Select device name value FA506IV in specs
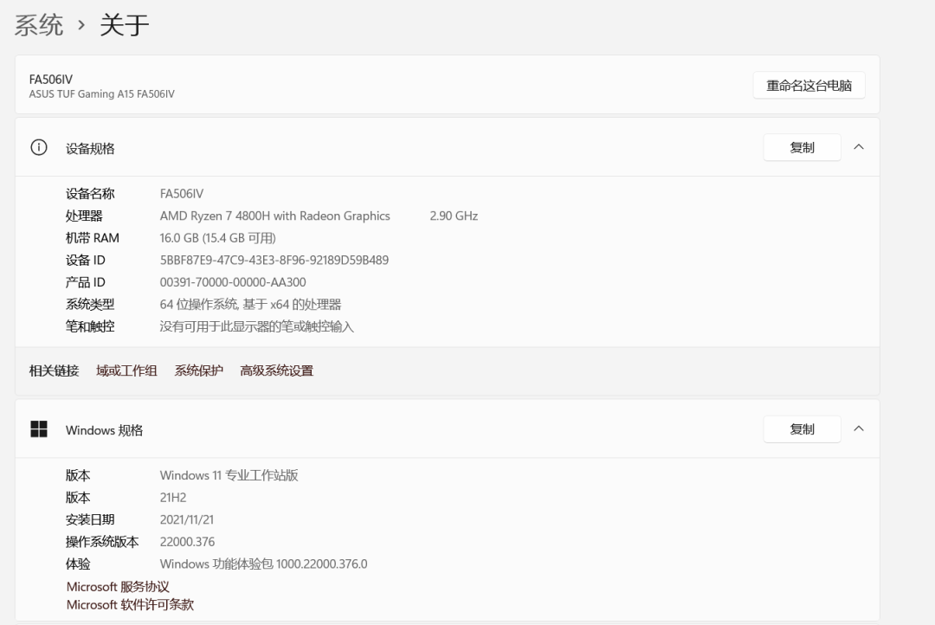This screenshot has width=935, height=625. (181, 193)
